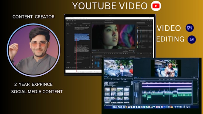Select the highlighted clip row in upper project panel
The height and width of the screenshot is (114, 203).
click(144, 30)
